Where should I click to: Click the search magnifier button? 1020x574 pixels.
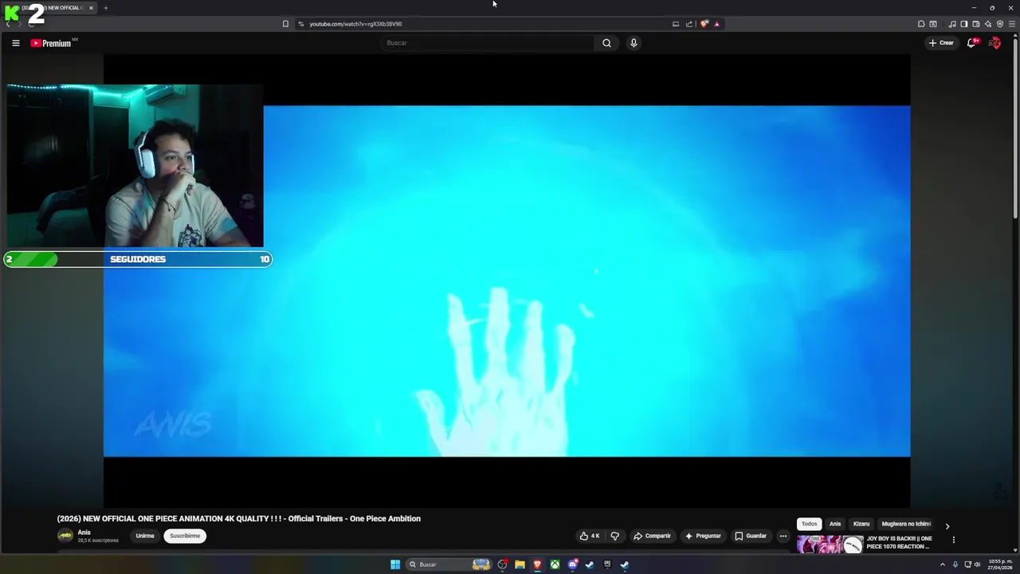pyautogui.click(x=606, y=43)
